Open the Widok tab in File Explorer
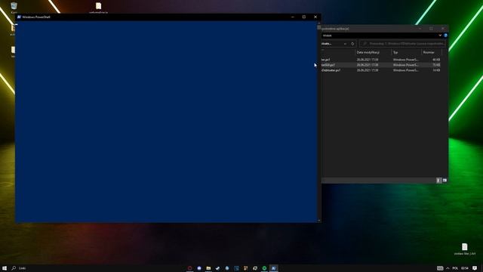Viewport: 483px width, 272px height. pos(327,36)
